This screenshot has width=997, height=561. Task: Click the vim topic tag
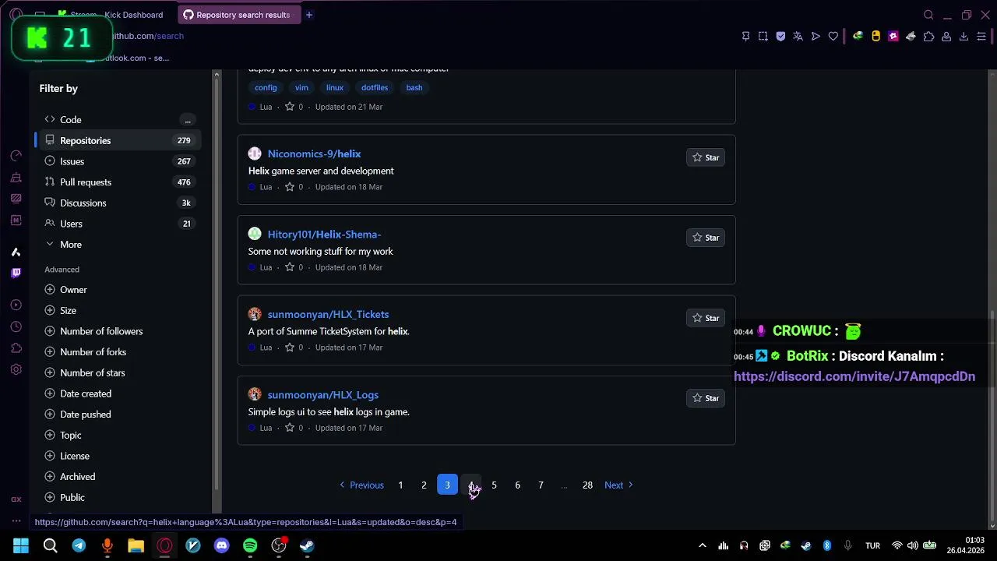[301, 87]
